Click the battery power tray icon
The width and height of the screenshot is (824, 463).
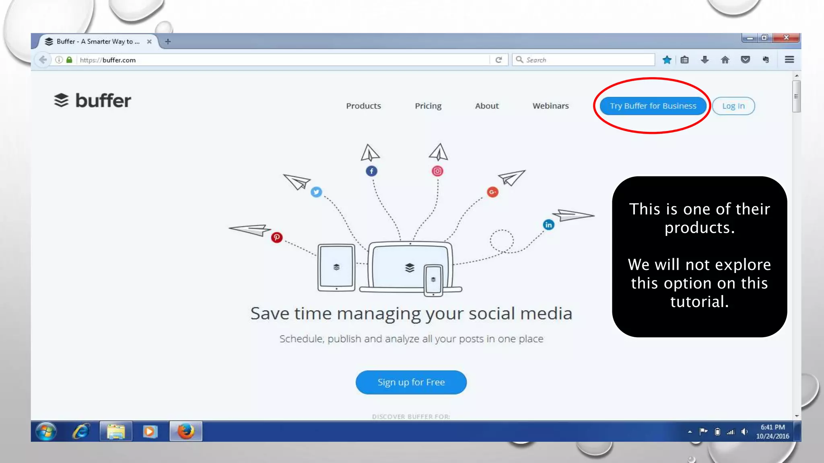pyautogui.click(x=717, y=432)
